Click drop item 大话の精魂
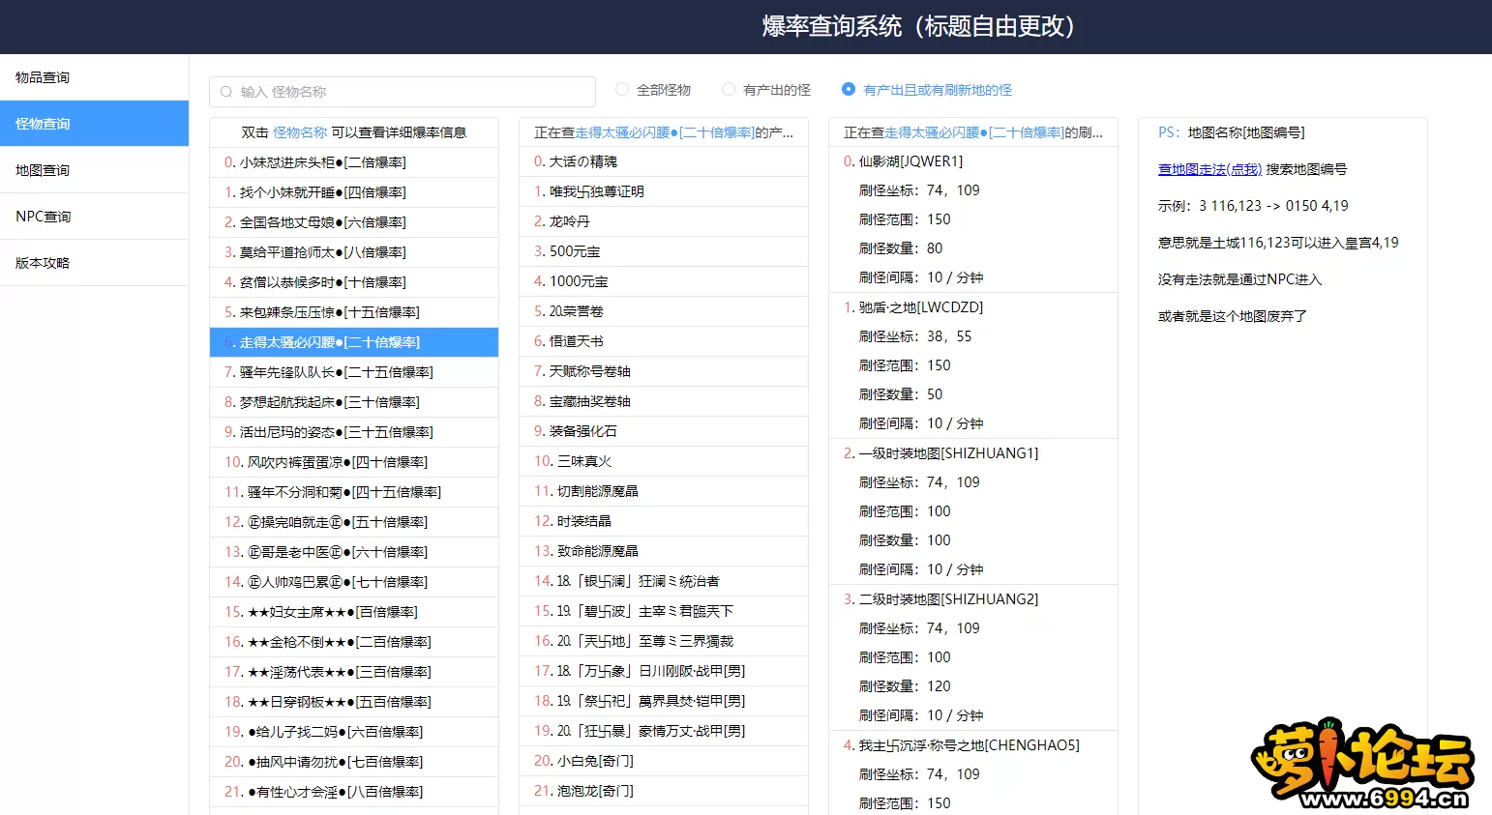The height and width of the screenshot is (815, 1492). [664, 161]
